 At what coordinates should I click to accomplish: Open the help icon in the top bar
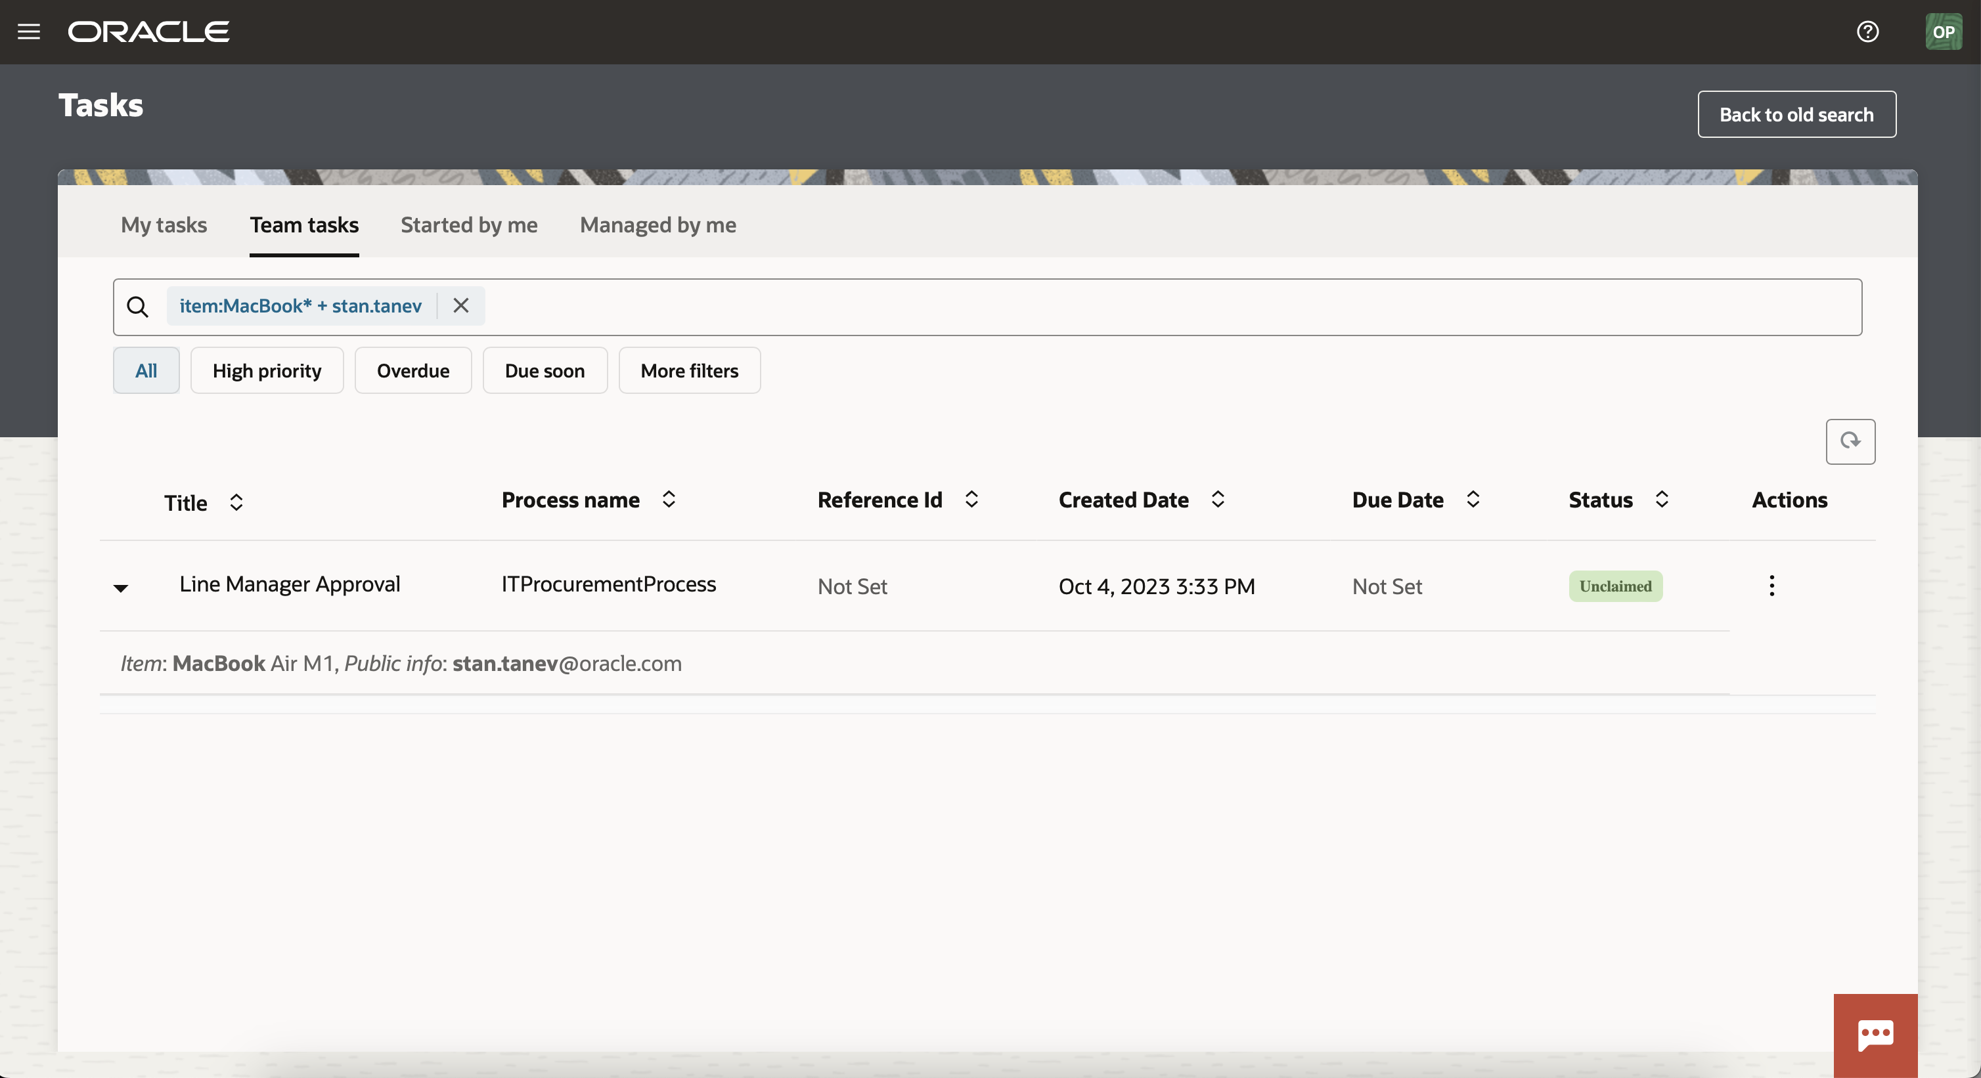(1867, 32)
